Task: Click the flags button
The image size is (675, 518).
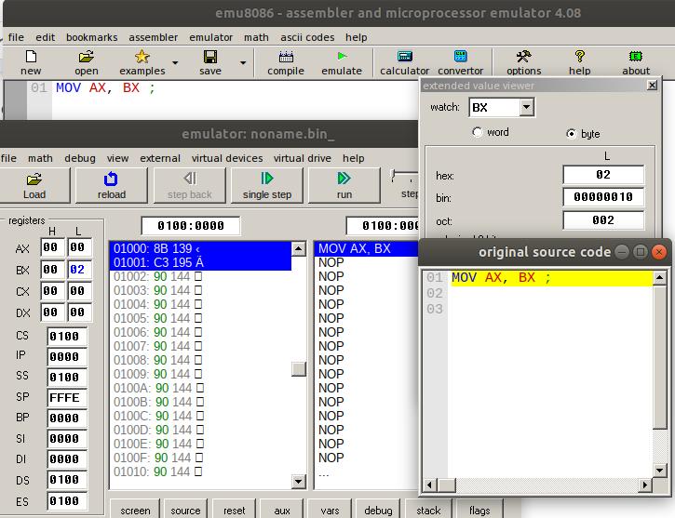Action: click(x=479, y=510)
